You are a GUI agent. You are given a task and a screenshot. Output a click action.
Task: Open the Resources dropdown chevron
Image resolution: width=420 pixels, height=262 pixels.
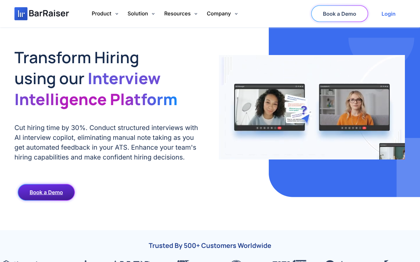click(196, 14)
